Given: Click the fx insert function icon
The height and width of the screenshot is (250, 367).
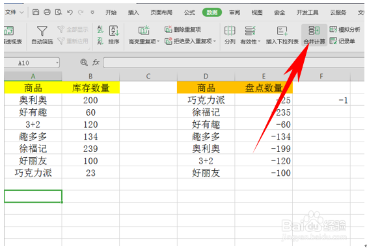Looking at the screenshot, I should coord(96,62).
